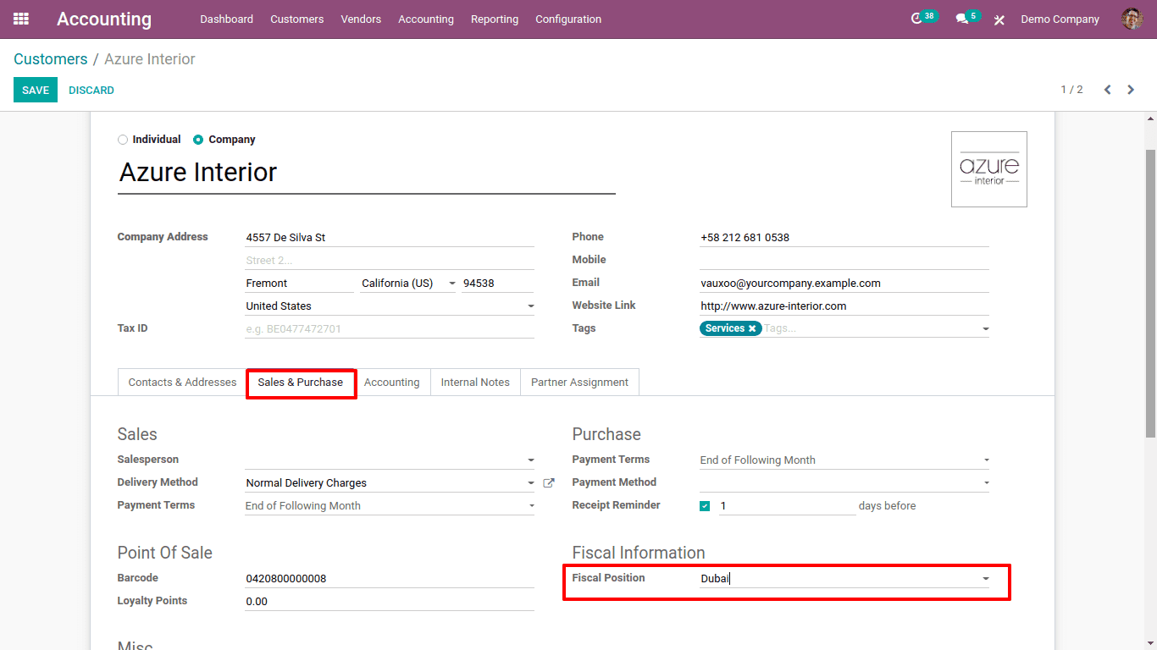Click the SAVE button

pyautogui.click(x=36, y=91)
